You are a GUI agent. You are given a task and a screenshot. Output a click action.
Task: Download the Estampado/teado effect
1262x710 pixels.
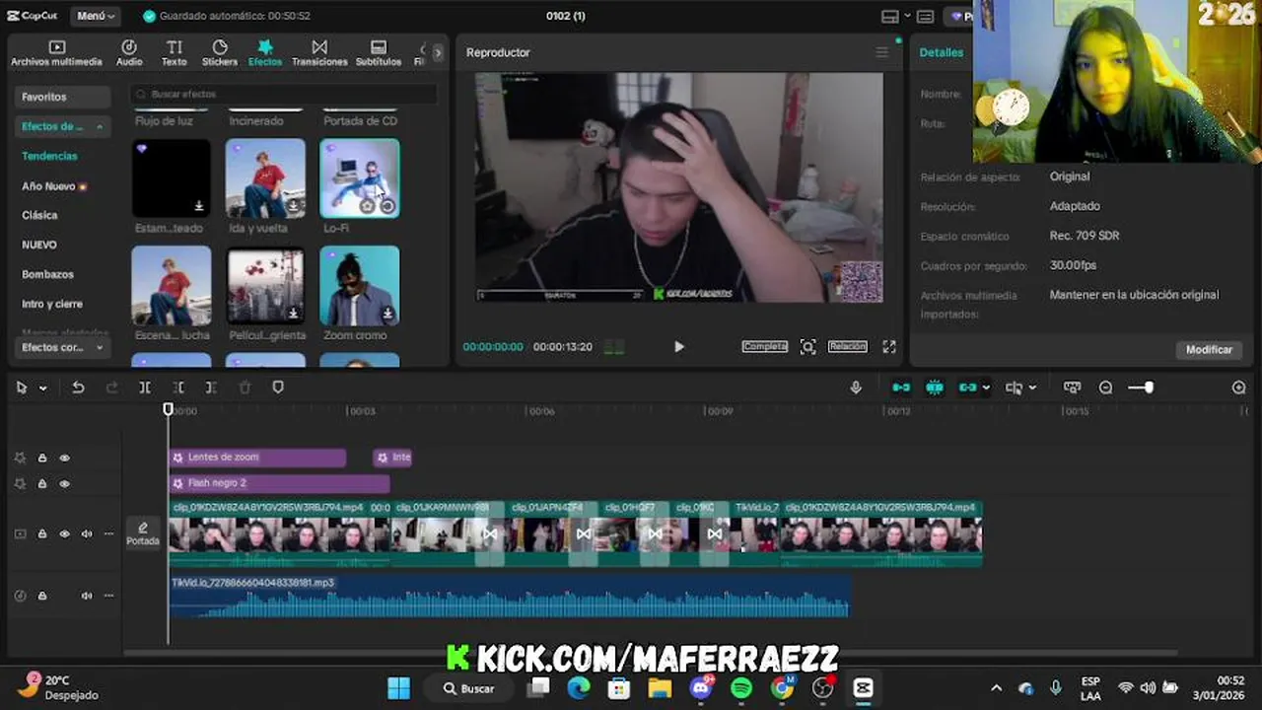tap(199, 206)
